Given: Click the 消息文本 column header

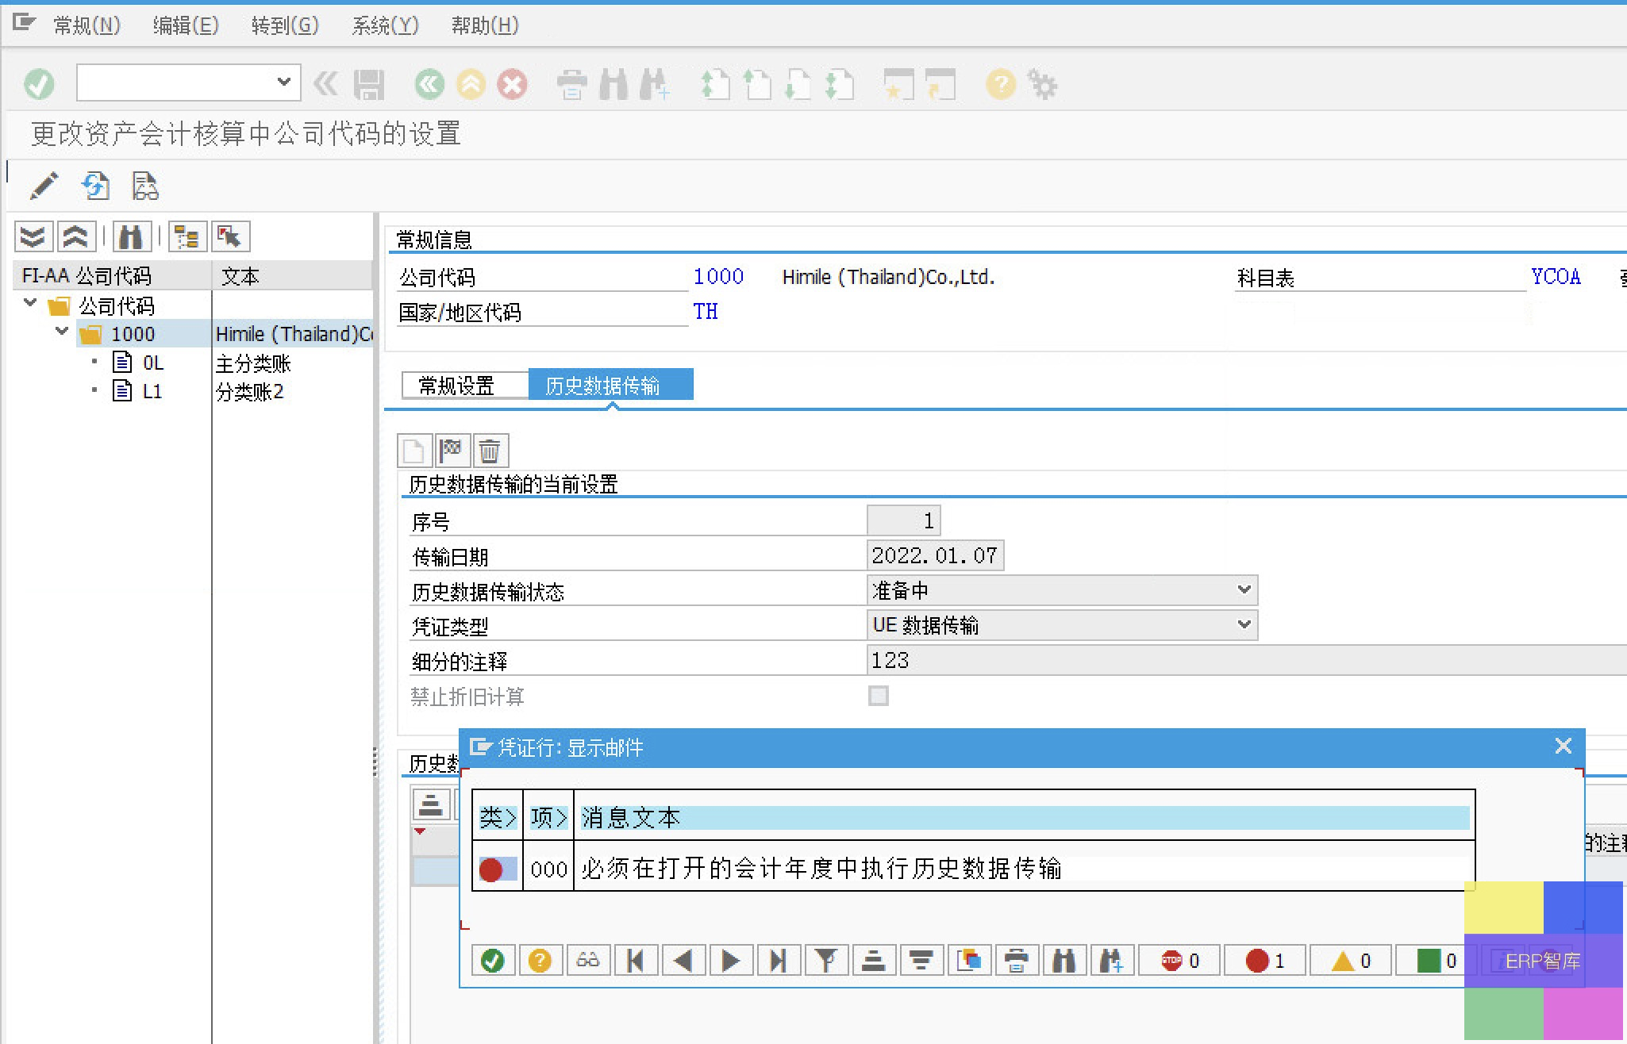Looking at the screenshot, I should (x=1024, y=817).
